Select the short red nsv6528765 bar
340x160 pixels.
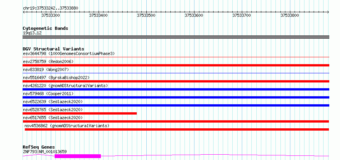pyautogui.click(x=79, y=113)
